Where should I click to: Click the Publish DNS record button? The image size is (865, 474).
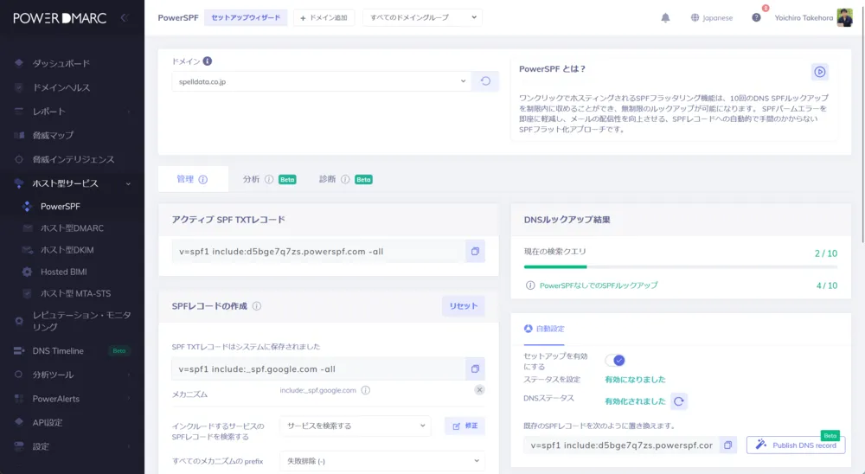pos(795,445)
